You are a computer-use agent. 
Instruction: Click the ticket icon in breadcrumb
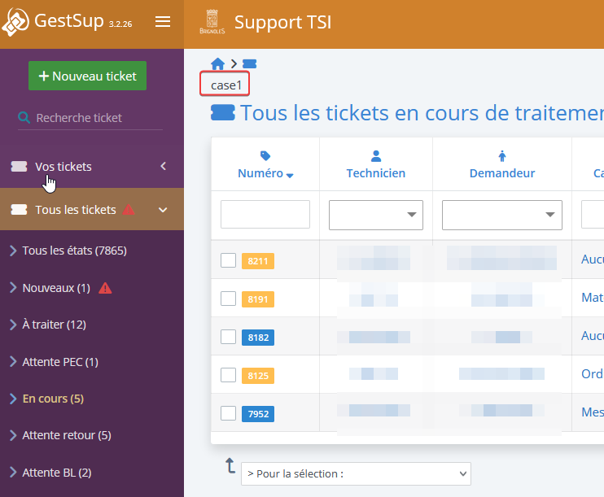pyautogui.click(x=249, y=63)
